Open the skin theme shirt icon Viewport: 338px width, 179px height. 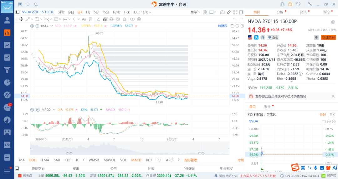pyautogui.click(x=298, y=4)
